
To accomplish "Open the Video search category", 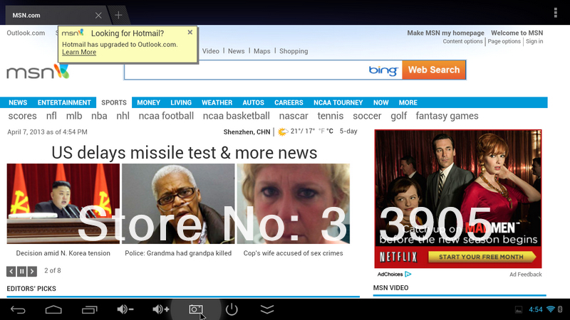I will point(211,51).
